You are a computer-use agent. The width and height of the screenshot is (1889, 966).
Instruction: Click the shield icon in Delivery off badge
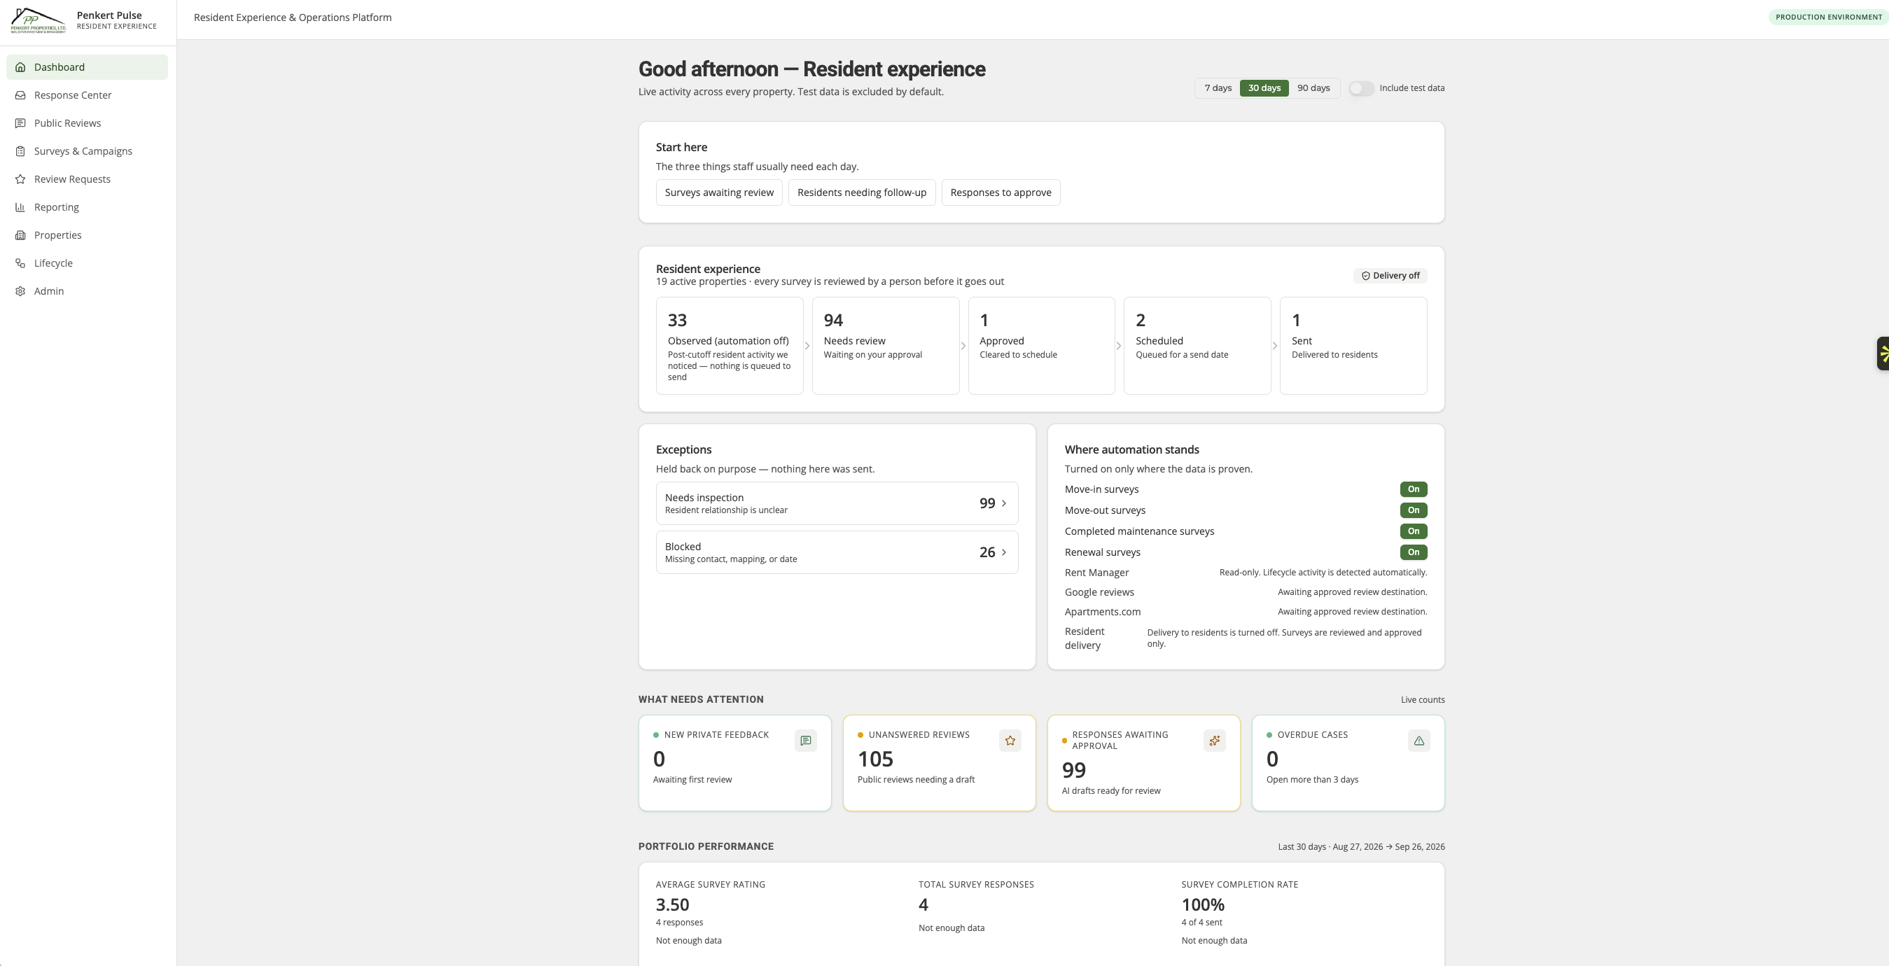(1365, 276)
